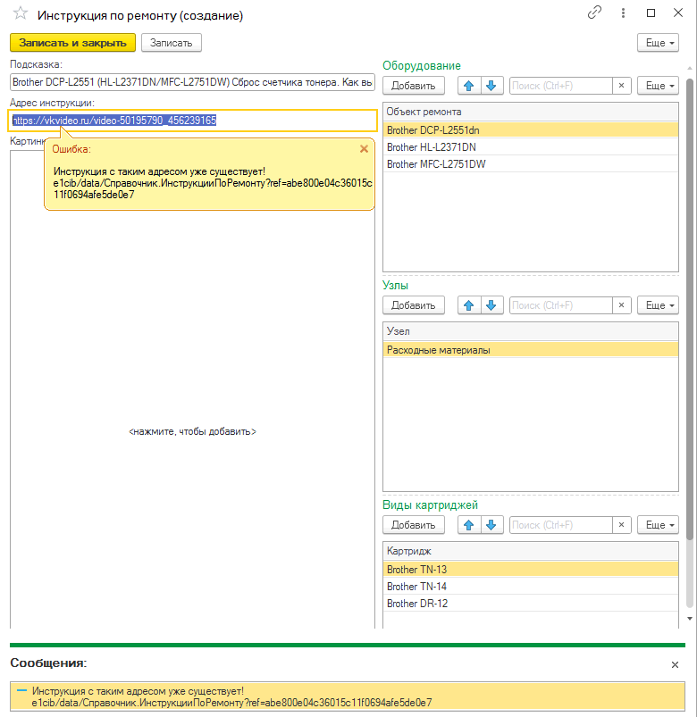Clear the Узлы search field
This screenshot has height=717, width=697.
click(621, 305)
